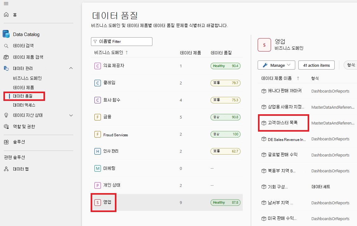
Task: Click the 홈 home icon
Action: 6,14
